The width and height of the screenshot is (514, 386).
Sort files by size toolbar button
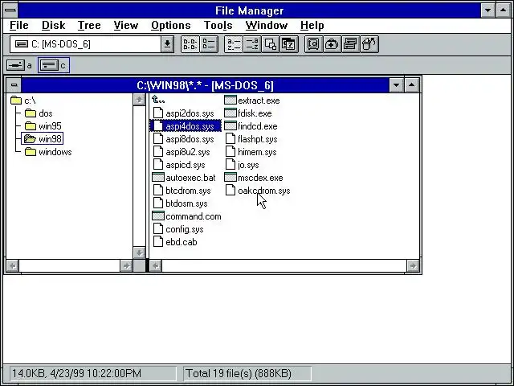(x=271, y=44)
